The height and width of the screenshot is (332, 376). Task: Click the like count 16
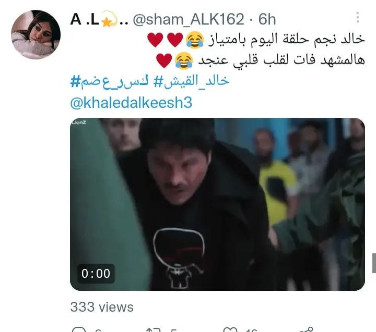click(x=252, y=330)
